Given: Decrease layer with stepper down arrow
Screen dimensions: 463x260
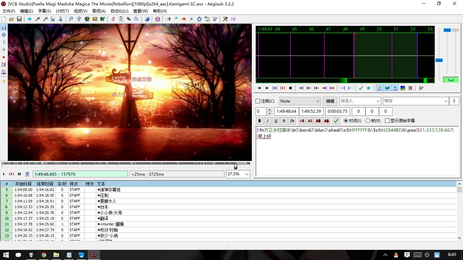Looking at the screenshot, I should coord(269,113).
